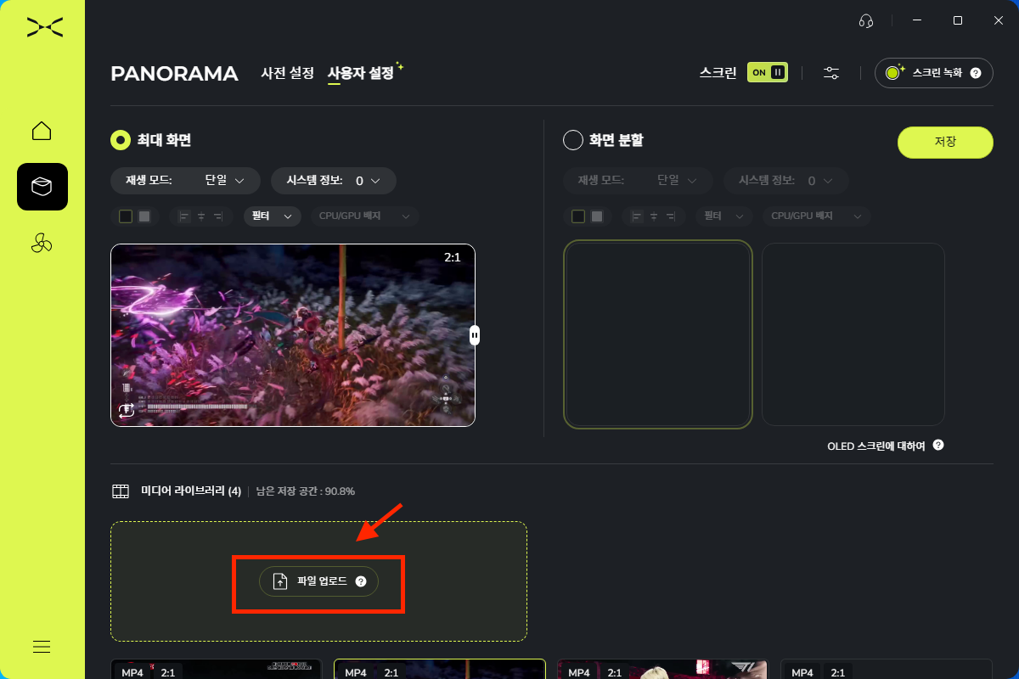Open the 시스템 정보 dropdown under 최대 화면
This screenshot has width=1019, height=679.
[x=333, y=181]
